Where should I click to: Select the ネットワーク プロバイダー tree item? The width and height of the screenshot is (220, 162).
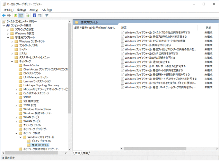point(35,129)
